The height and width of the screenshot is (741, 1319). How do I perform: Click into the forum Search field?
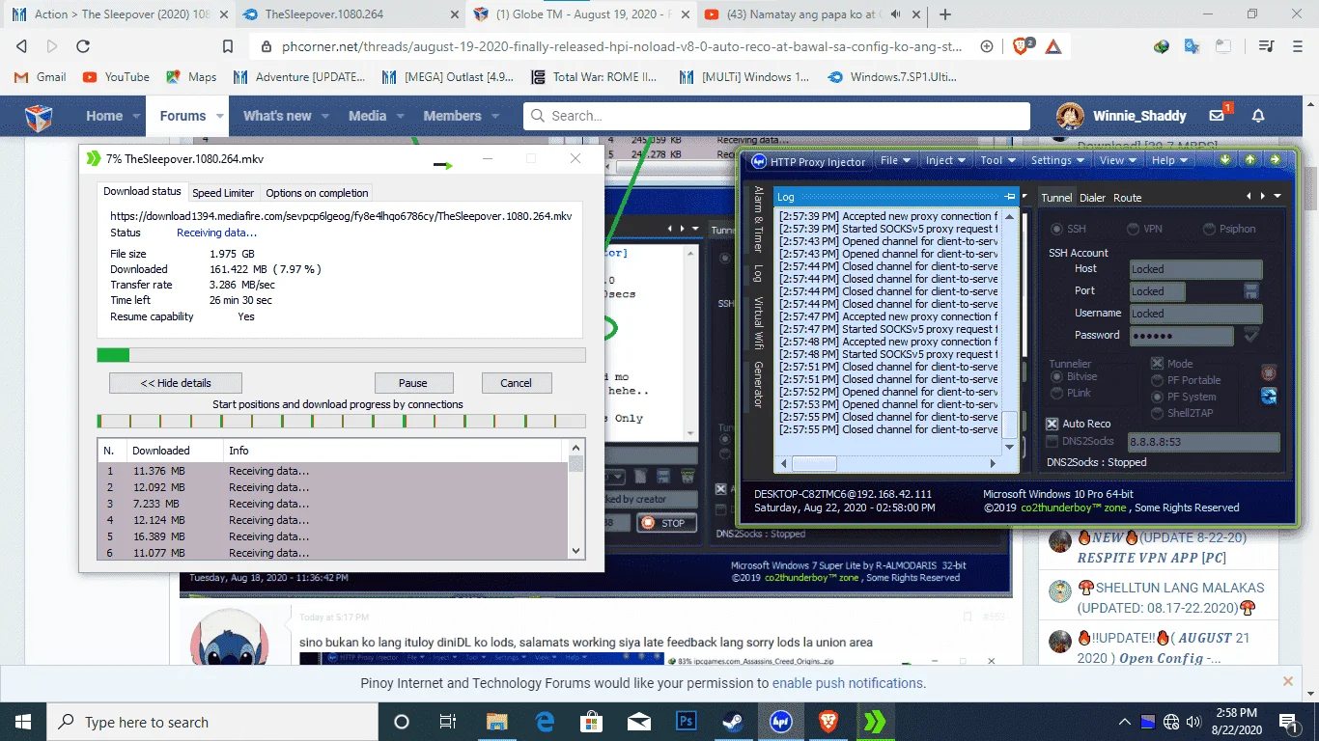(777, 116)
